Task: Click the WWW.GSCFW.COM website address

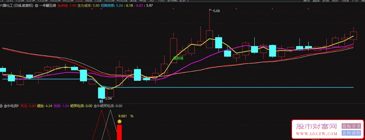Action: [x=316, y=134]
